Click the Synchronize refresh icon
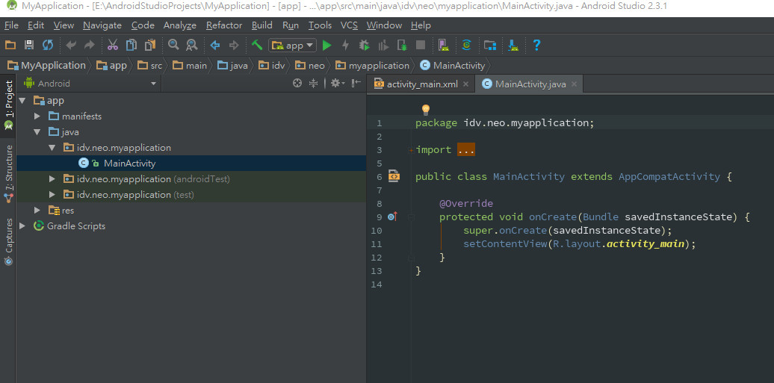The image size is (774, 383). tap(47, 46)
